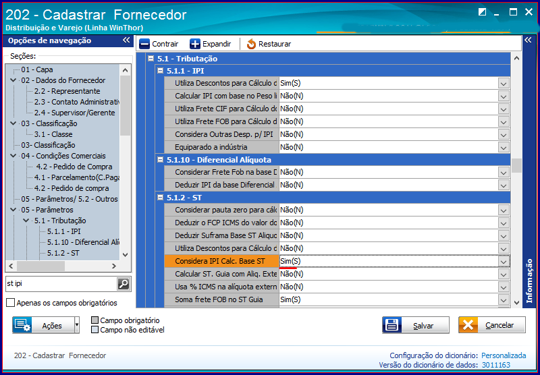Select 5.1.1 - IPI tree item

(64, 231)
